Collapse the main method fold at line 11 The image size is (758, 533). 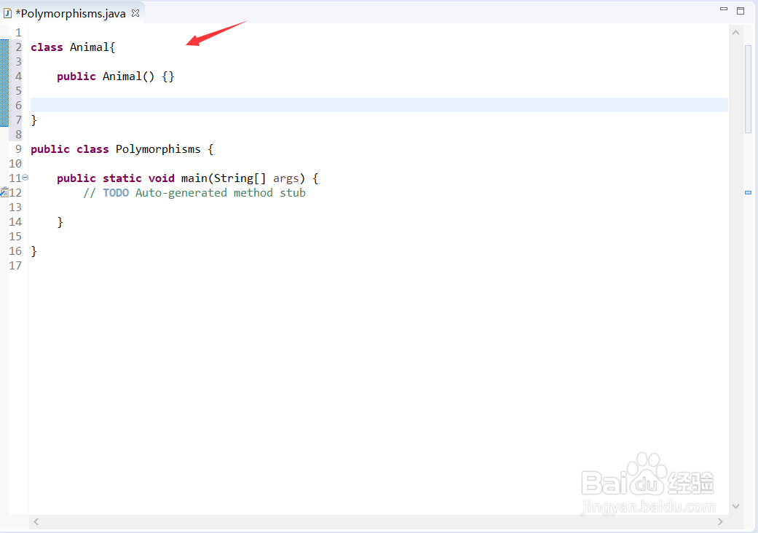tap(25, 178)
